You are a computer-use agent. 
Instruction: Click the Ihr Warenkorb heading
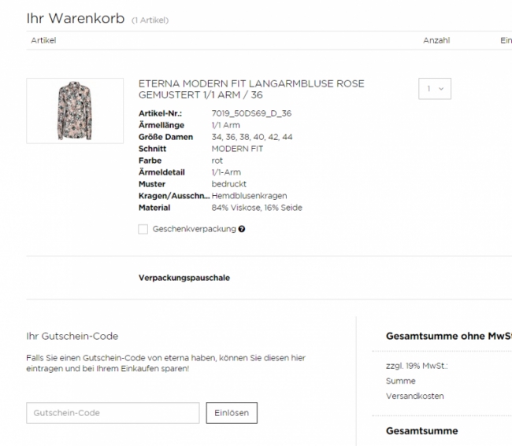coord(76,18)
